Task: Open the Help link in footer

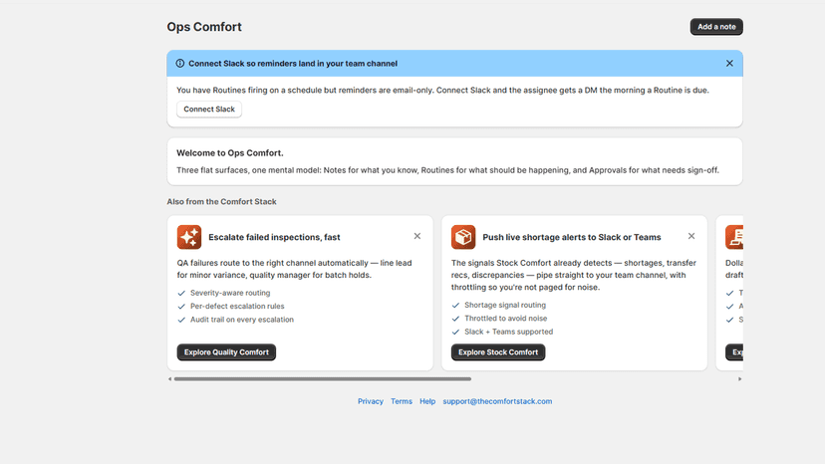Action: [x=427, y=401]
